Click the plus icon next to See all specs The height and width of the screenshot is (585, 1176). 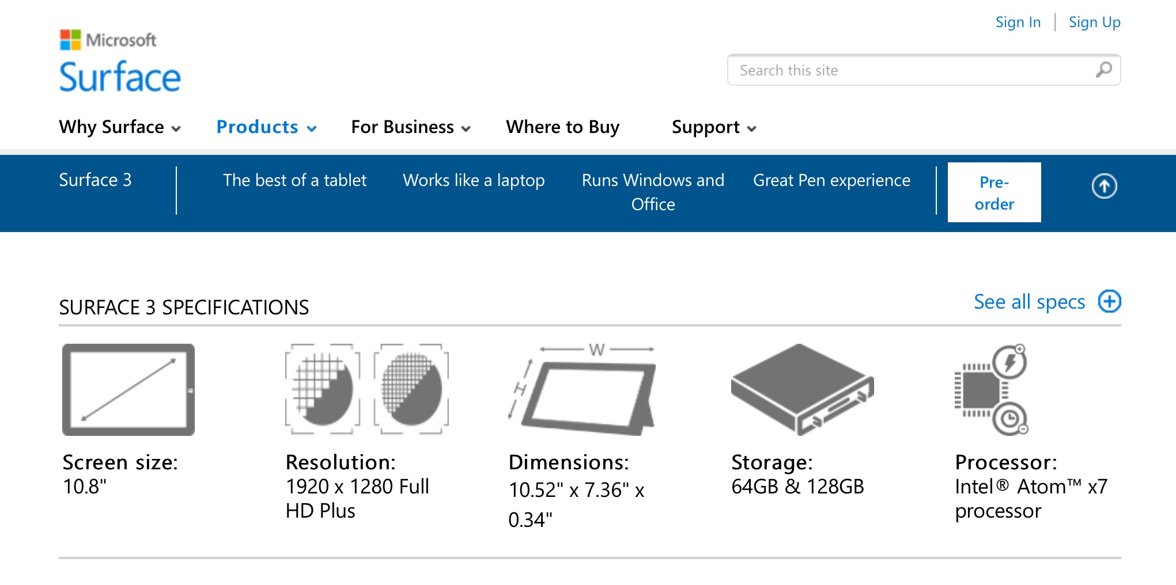pyautogui.click(x=1109, y=301)
